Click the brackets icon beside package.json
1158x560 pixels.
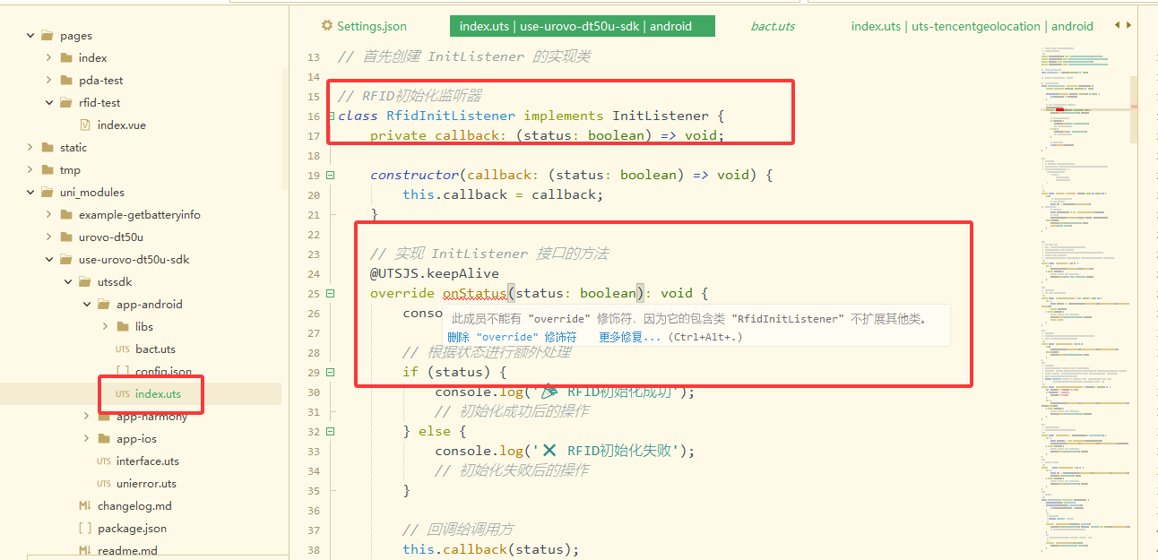point(85,529)
